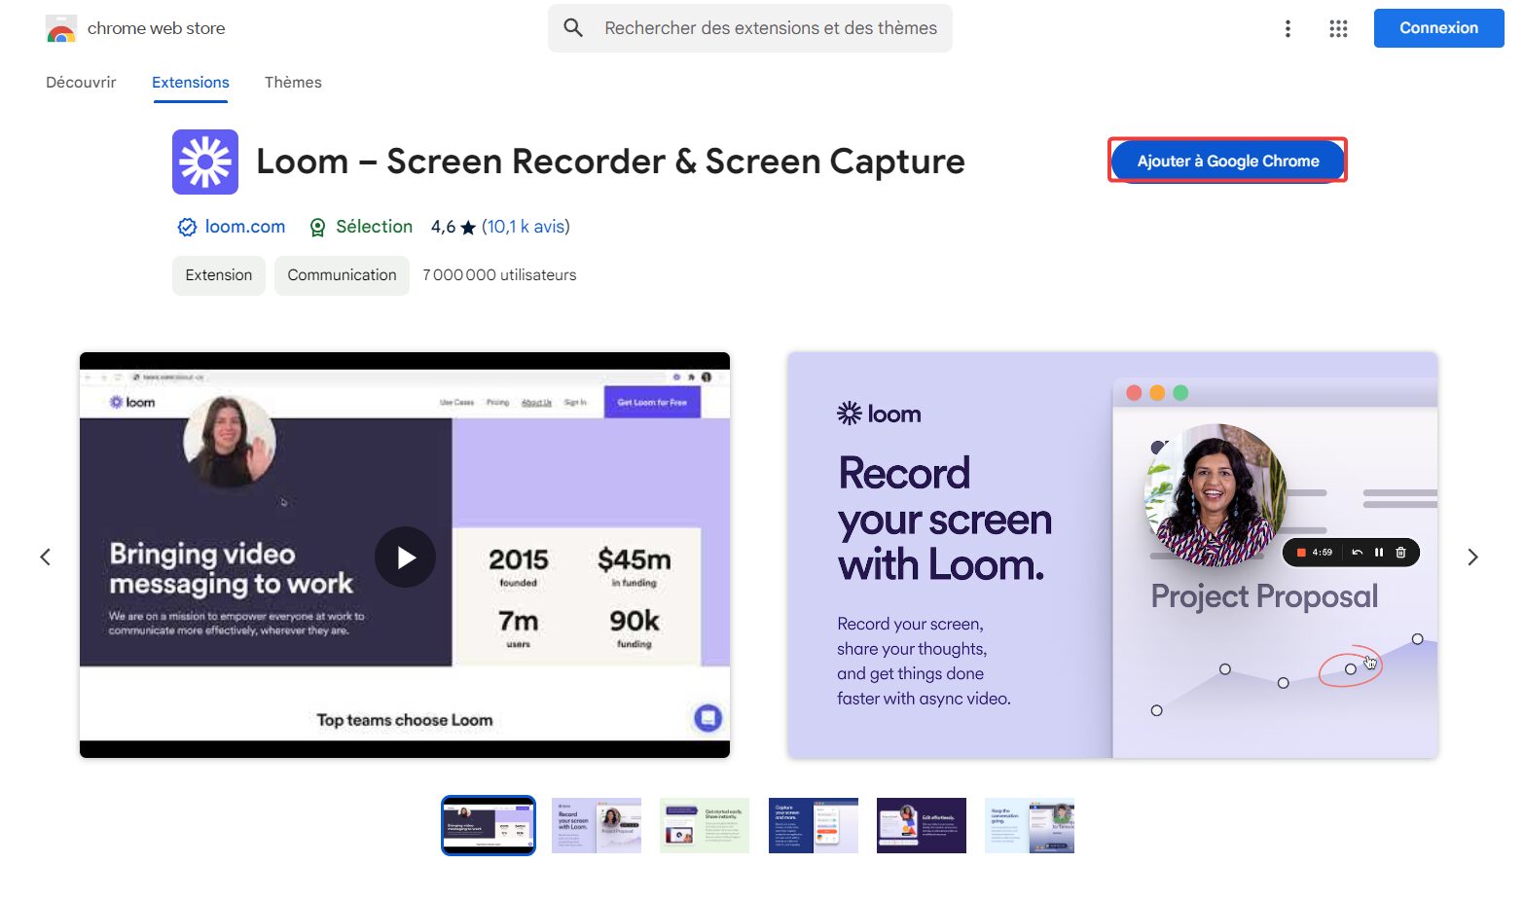Switch to the Extensions tab
This screenshot has height=900, width=1524.
[191, 83]
